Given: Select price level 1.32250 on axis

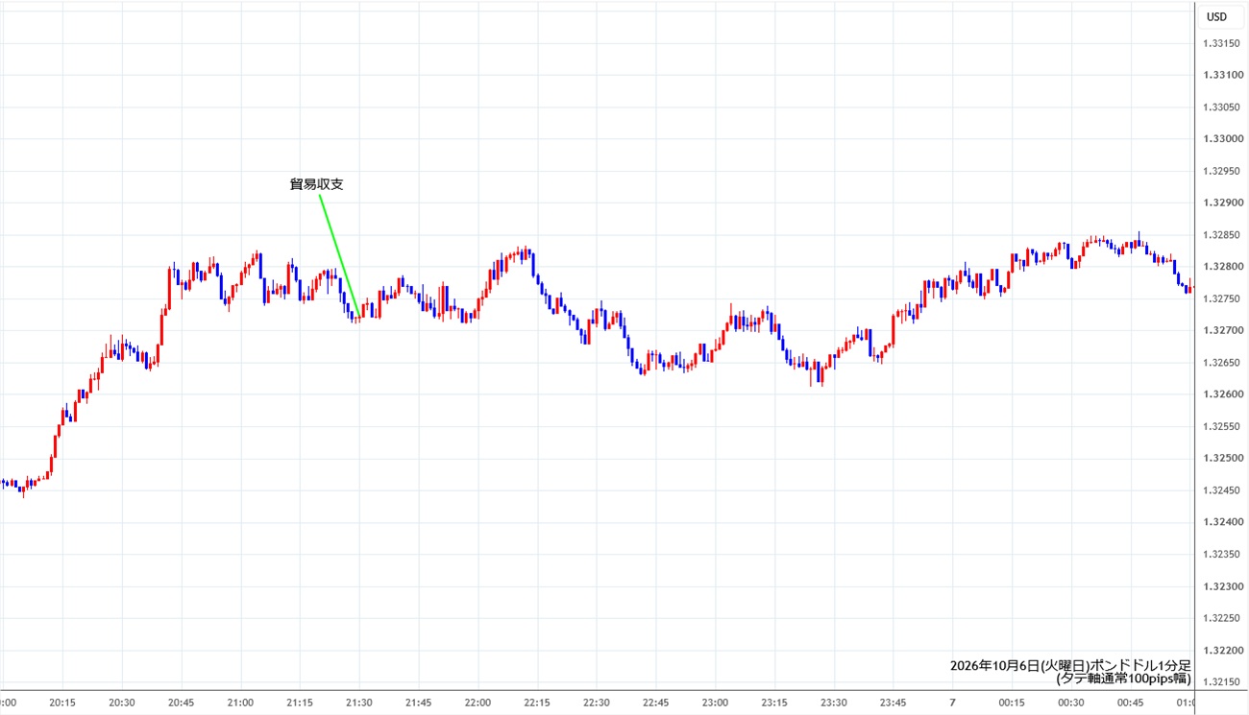Looking at the screenshot, I should tap(1221, 617).
